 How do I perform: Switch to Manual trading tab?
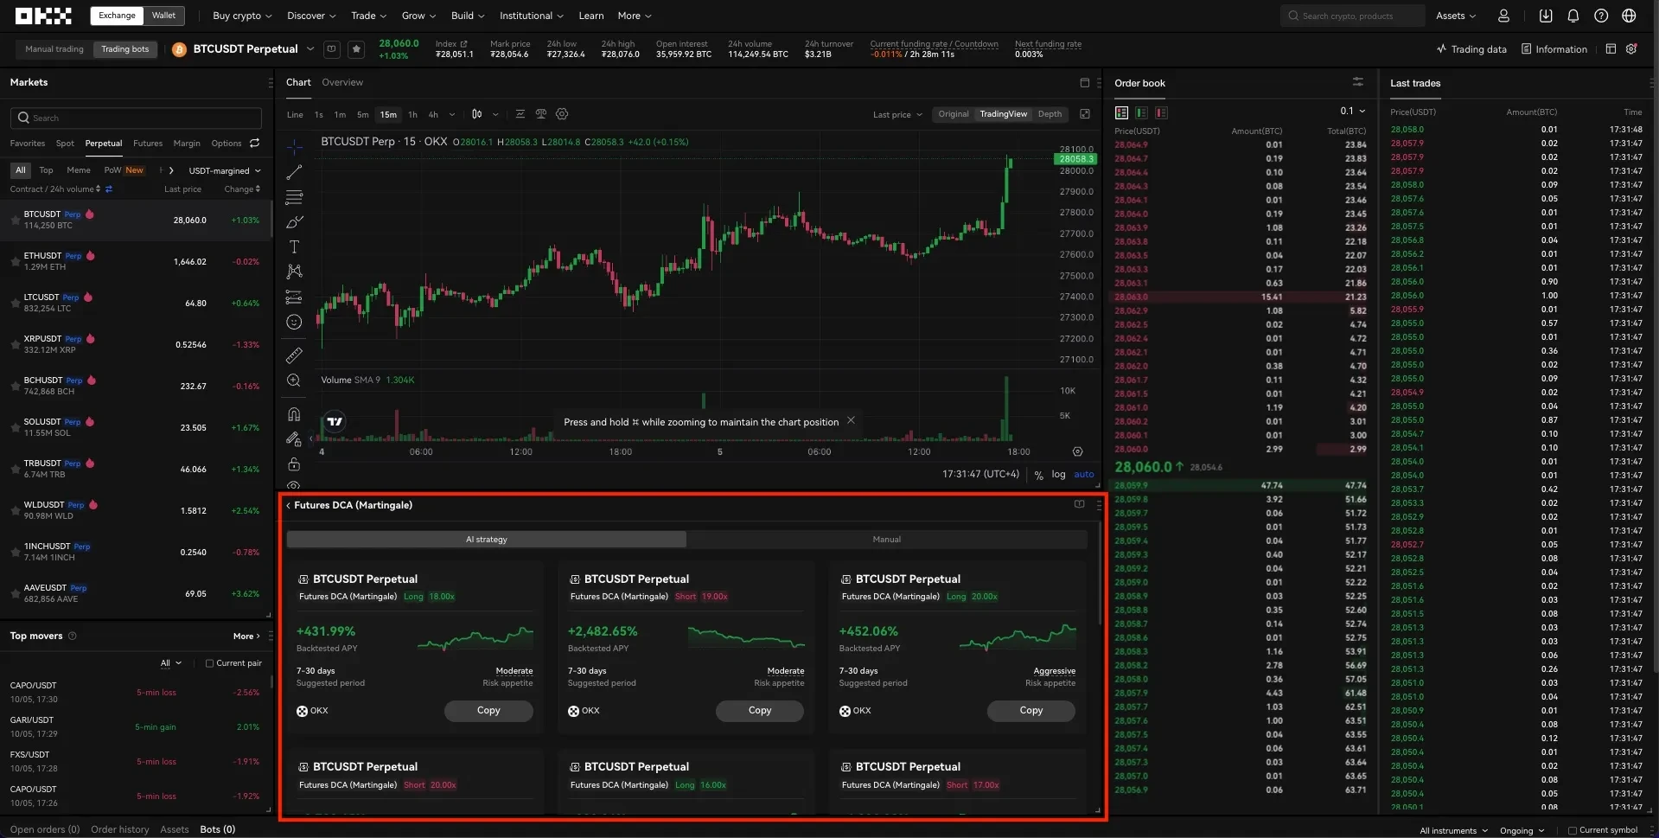tap(54, 49)
